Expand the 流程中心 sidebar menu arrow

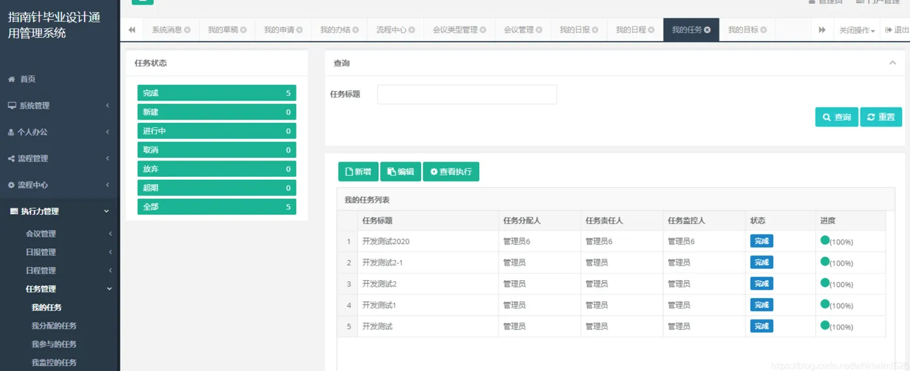[107, 185]
